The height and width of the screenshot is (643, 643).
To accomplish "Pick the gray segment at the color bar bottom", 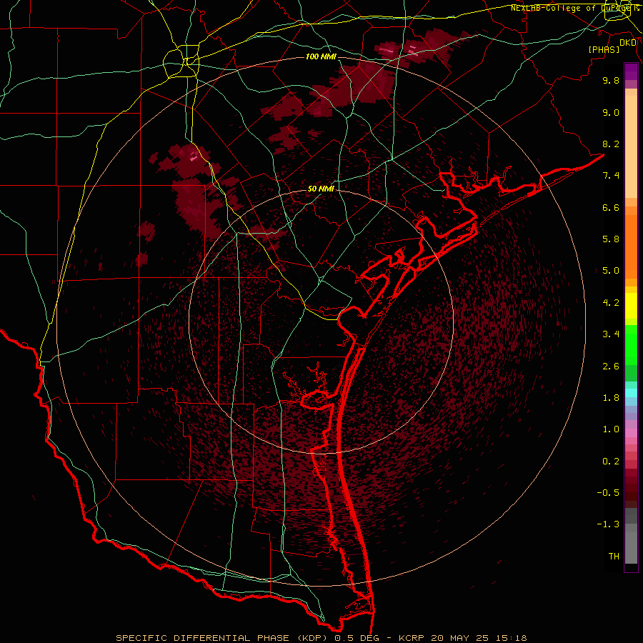I will point(631,545).
